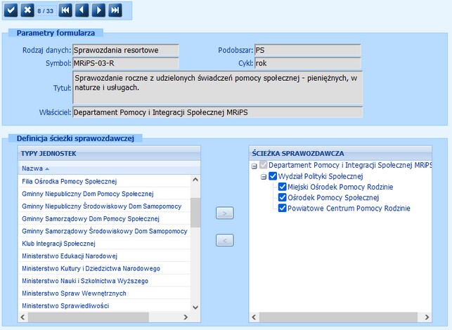Jump to last record icon
The width and height of the screenshot is (452, 330).
pos(115,10)
